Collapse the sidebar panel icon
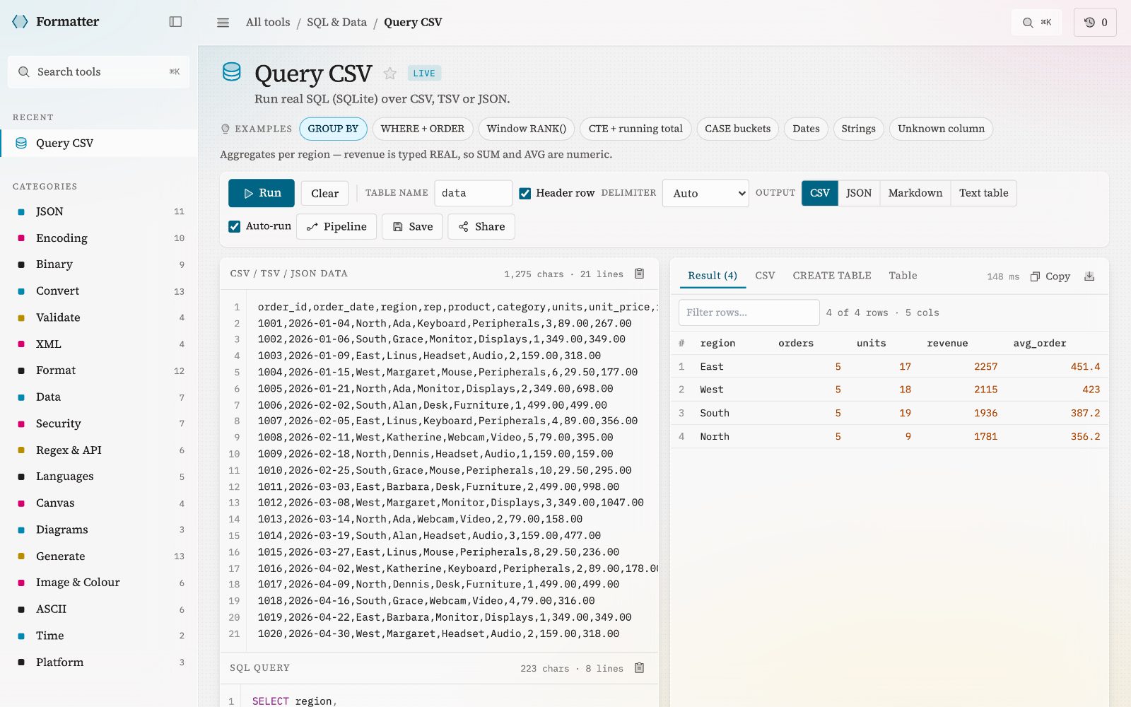 (176, 22)
